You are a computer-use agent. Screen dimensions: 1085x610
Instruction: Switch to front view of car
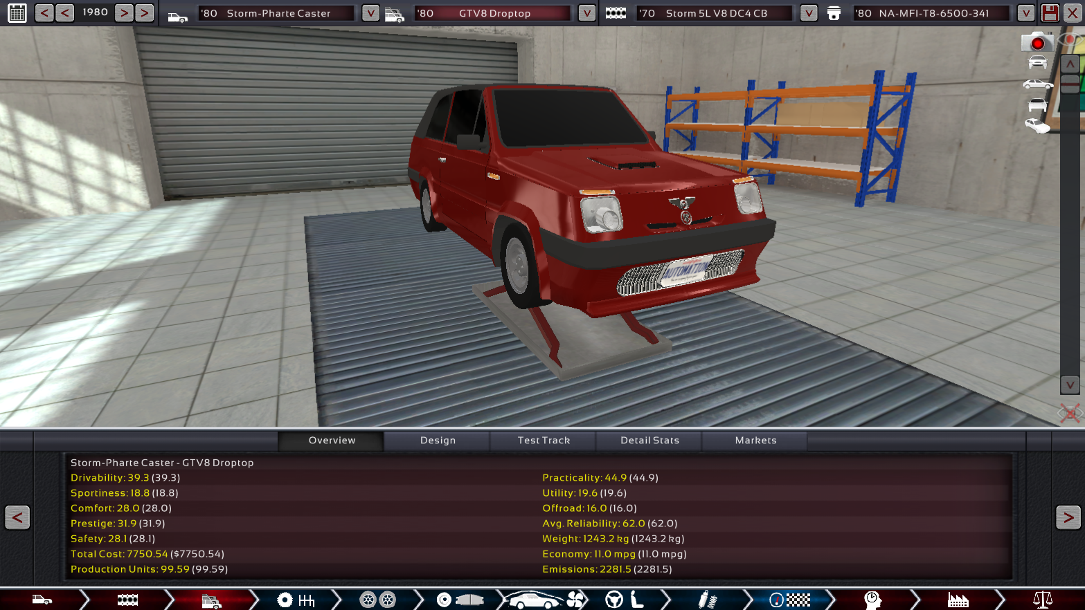(x=1037, y=63)
